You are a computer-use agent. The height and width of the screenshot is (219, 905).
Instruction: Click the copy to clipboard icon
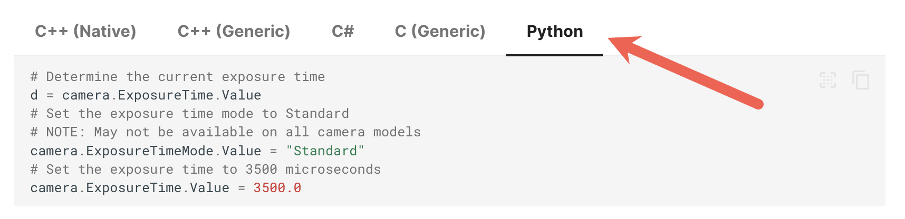(861, 81)
